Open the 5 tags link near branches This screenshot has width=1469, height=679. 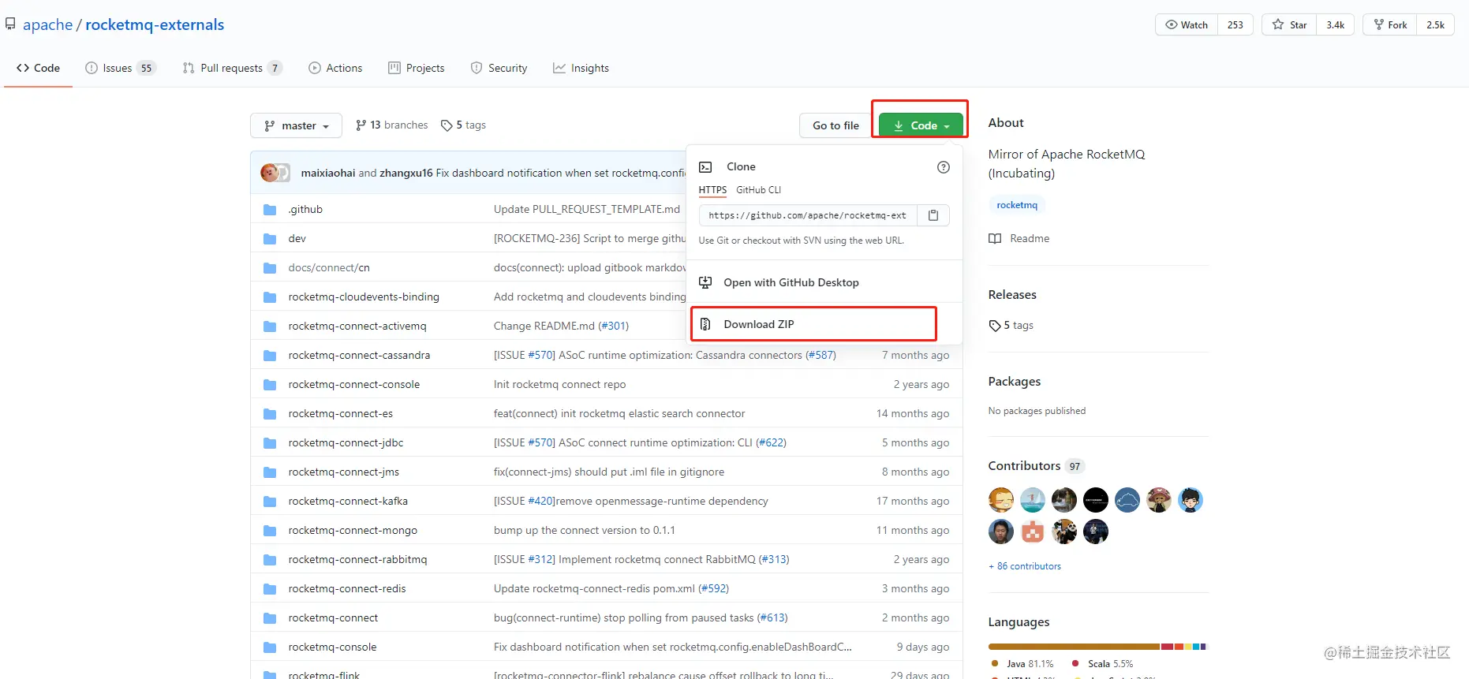tap(463, 125)
